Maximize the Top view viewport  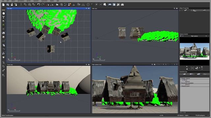coord(89,9)
